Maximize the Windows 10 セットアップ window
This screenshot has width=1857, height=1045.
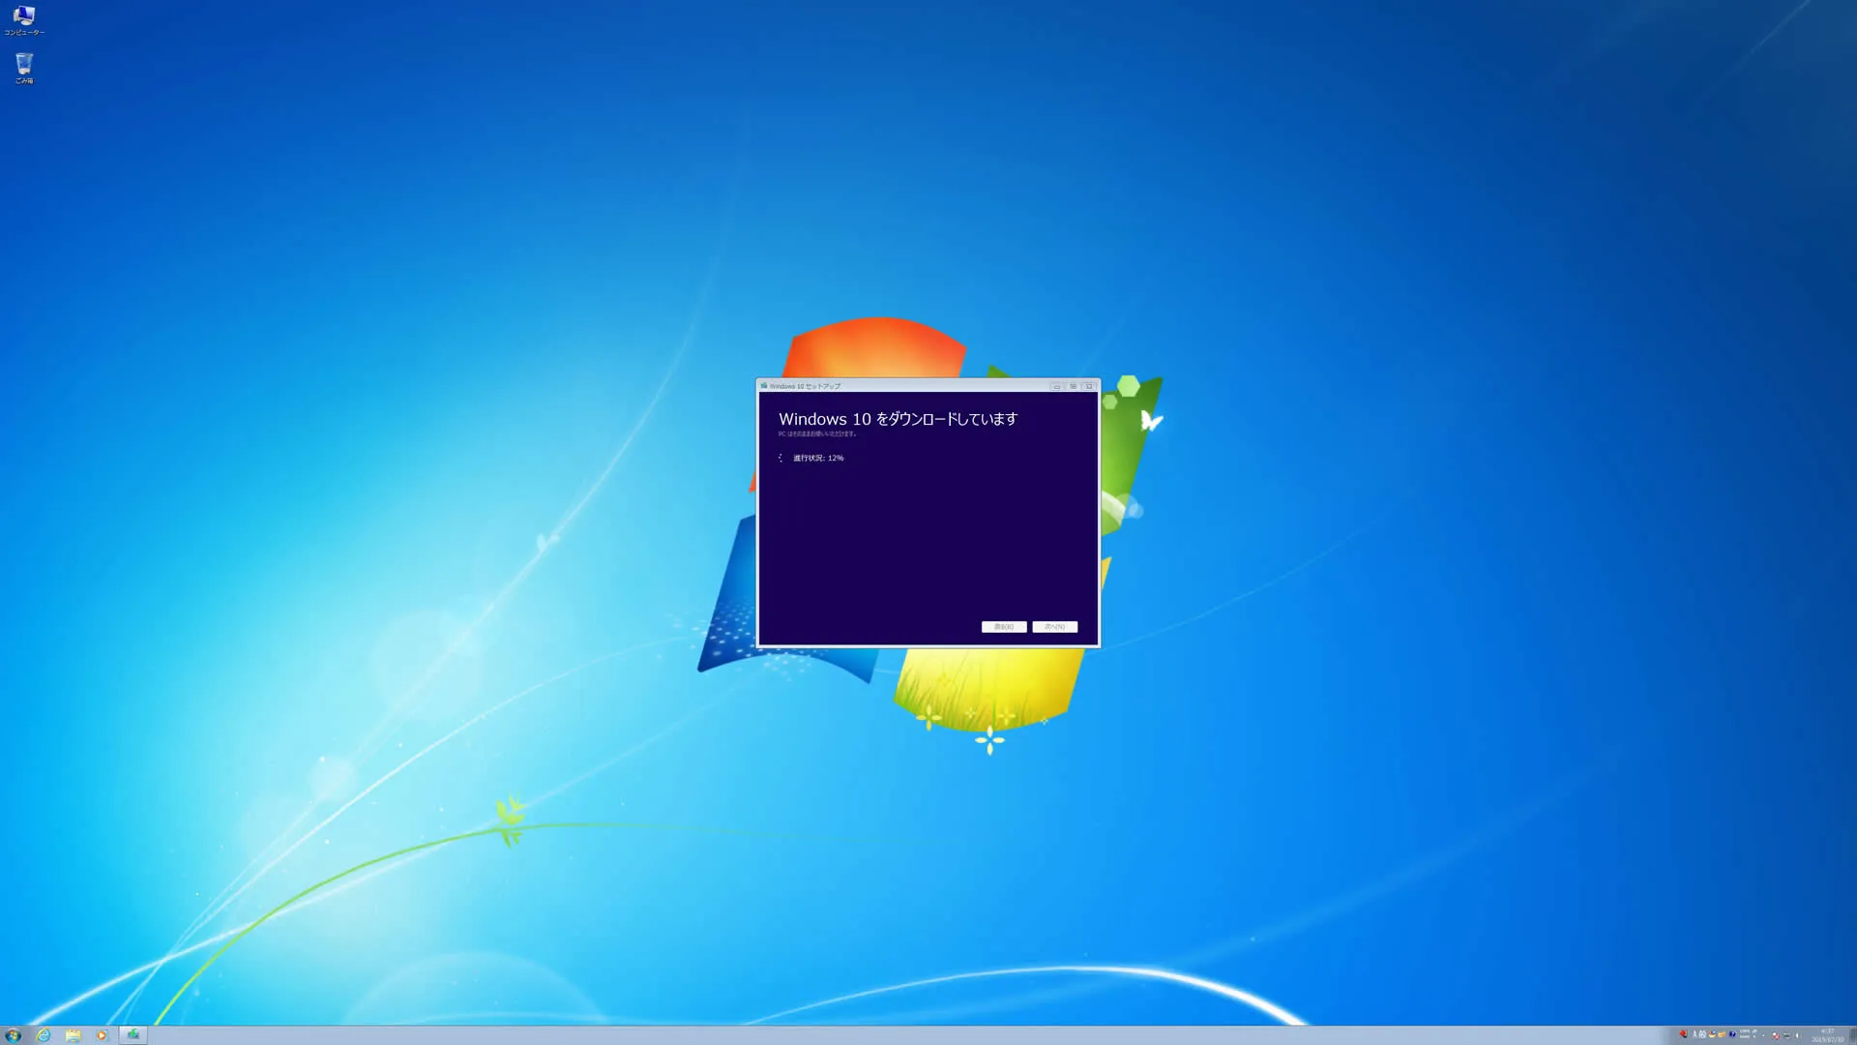1073,386
